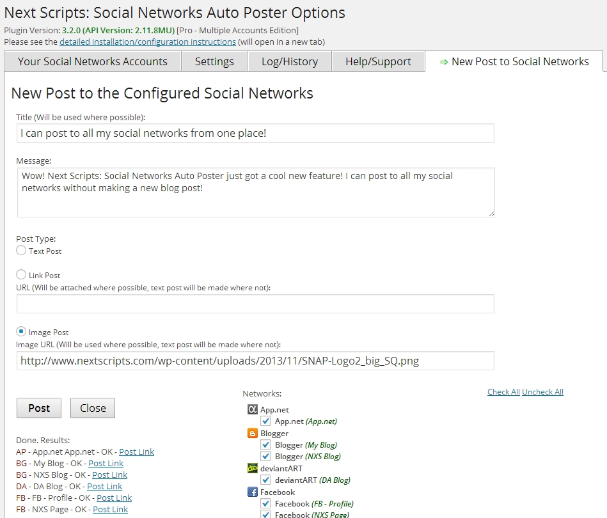Click the Post button
Screen dimensions: 607x518
pyautogui.click(x=39, y=408)
